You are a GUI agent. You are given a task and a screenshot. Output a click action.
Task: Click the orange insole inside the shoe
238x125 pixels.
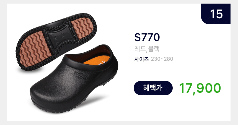[x=96, y=61]
